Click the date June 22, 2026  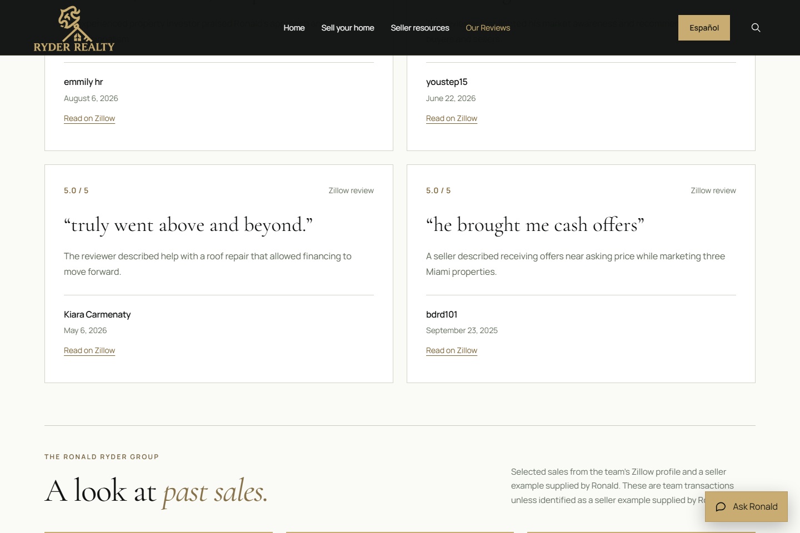coord(451,98)
